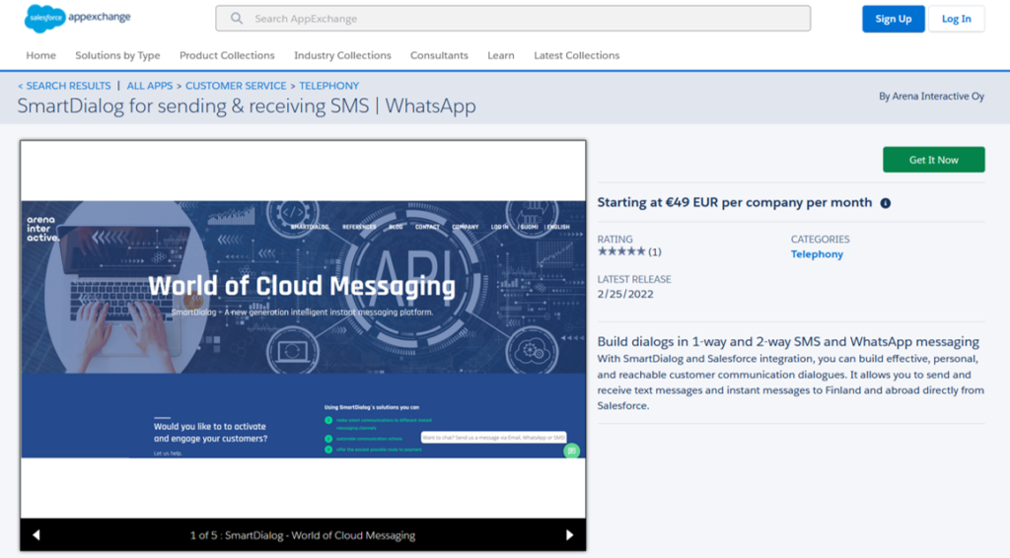Click the Log In button

tap(957, 19)
